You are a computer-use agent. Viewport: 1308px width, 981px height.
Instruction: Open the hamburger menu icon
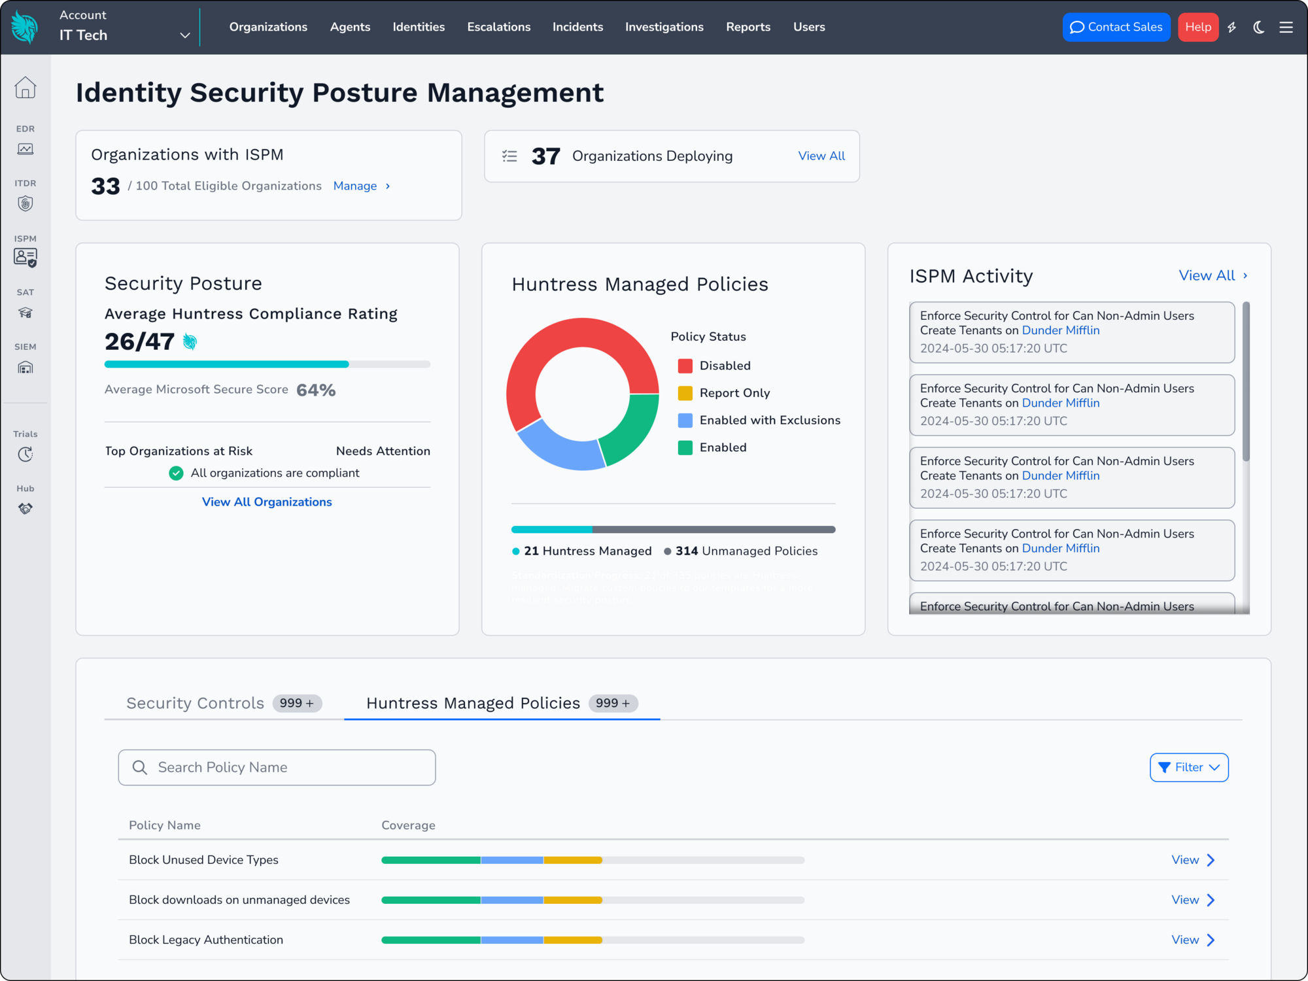pyautogui.click(x=1286, y=27)
